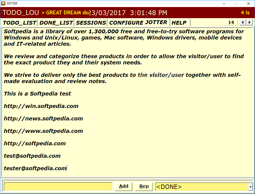Click the line http://softpedia.com
Image resolution: width=255 pixels, height=194 pixels.
[x=35, y=143]
